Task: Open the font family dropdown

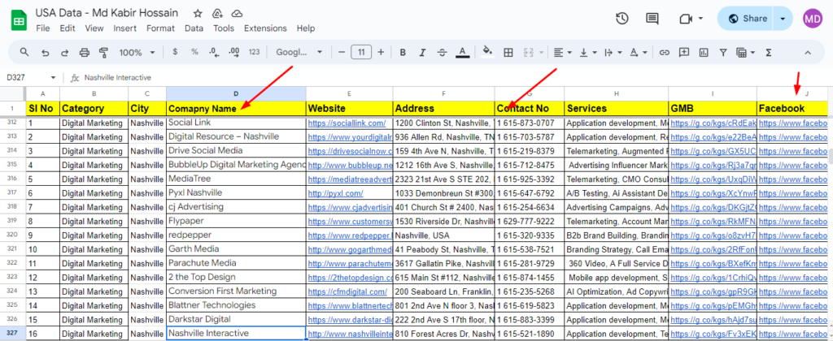Action: (299, 52)
